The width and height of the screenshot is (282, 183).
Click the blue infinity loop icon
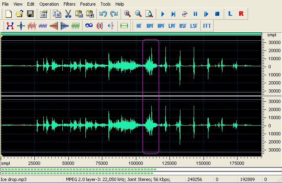89,26
